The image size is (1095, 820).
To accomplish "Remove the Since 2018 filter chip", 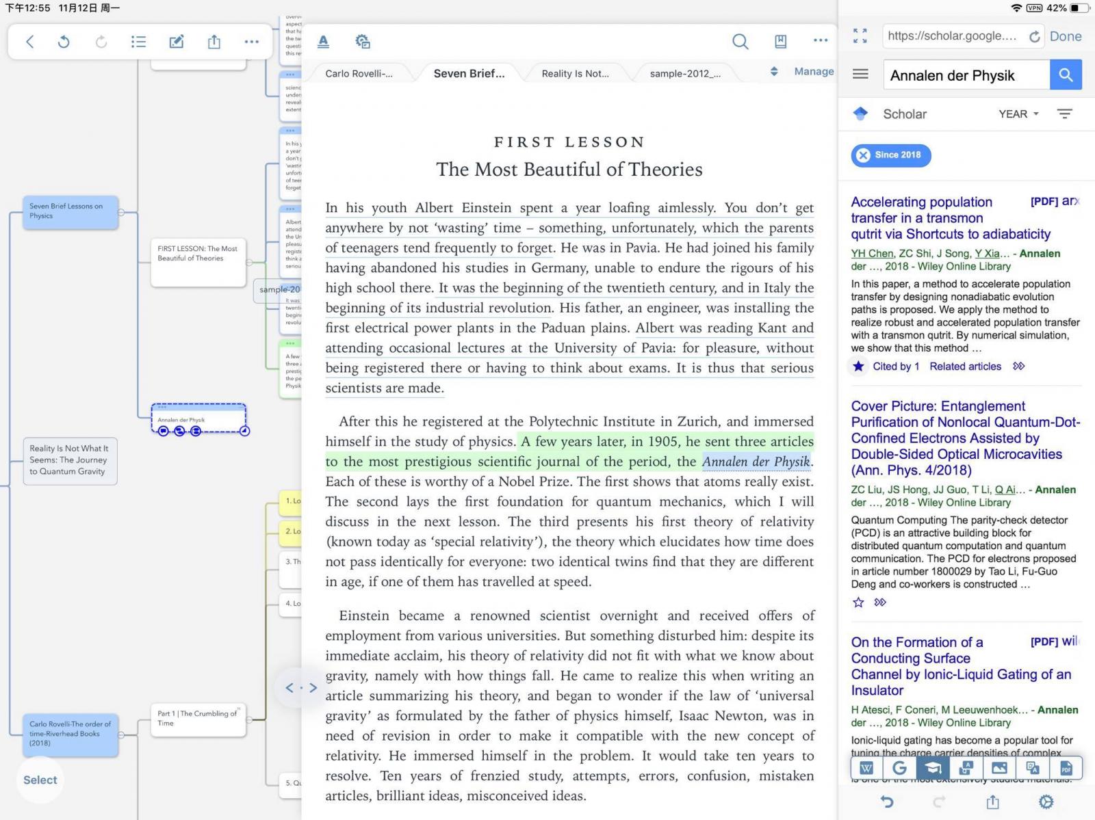I will 864,155.
